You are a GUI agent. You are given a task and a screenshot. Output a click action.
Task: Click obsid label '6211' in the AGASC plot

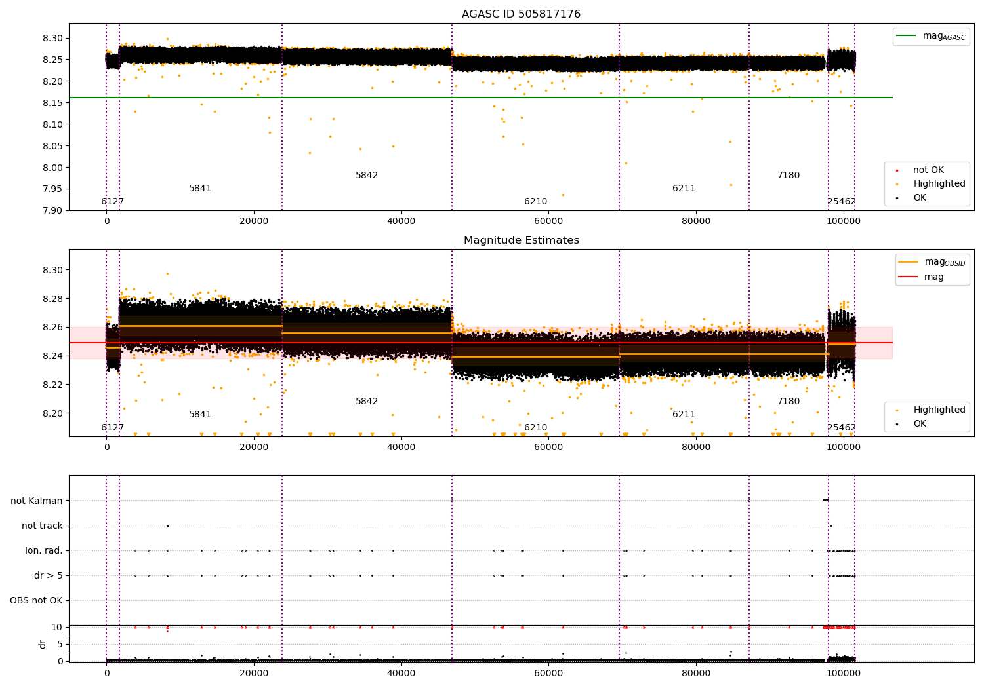684,189
